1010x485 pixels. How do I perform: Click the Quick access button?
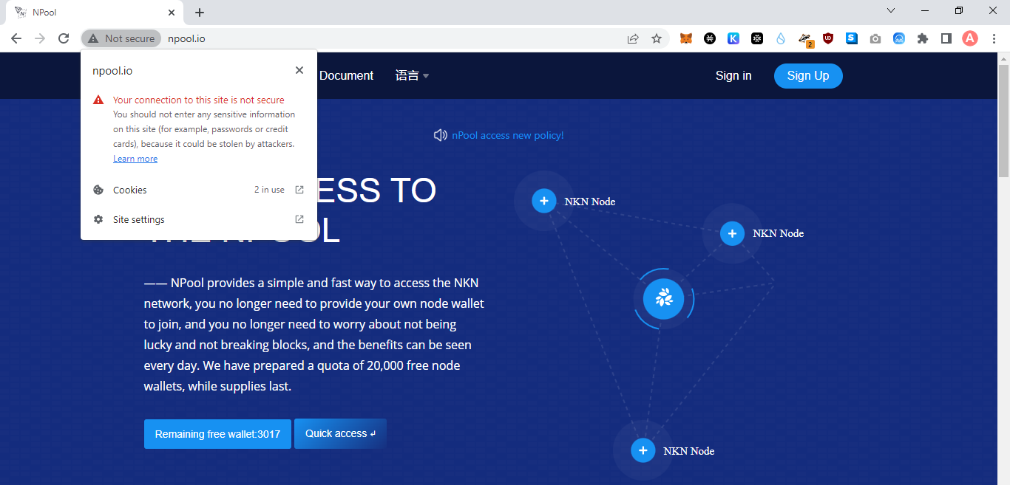(x=340, y=433)
